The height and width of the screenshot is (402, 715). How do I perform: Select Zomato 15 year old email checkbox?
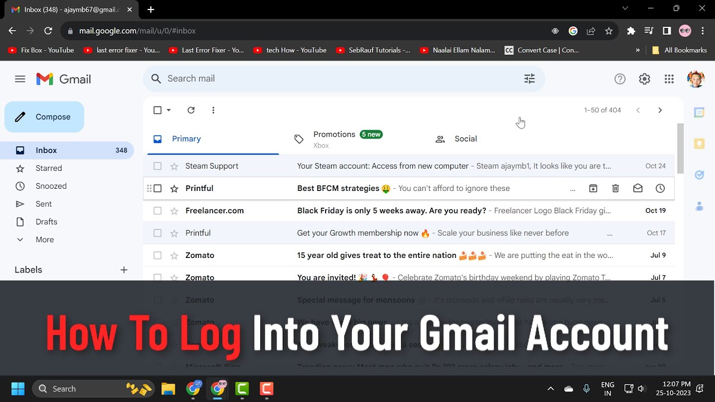pyautogui.click(x=158, y=255)
